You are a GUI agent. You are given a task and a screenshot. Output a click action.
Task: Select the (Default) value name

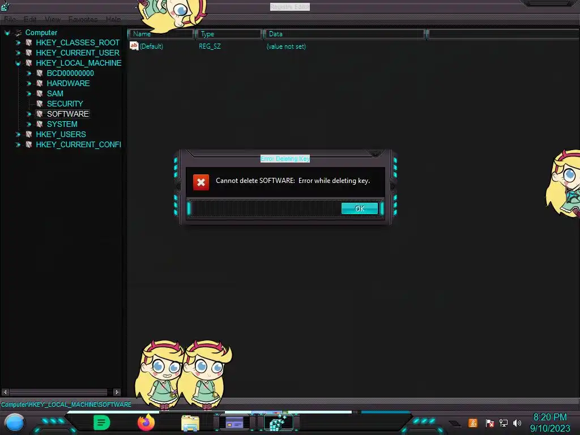tap(151, 46)
